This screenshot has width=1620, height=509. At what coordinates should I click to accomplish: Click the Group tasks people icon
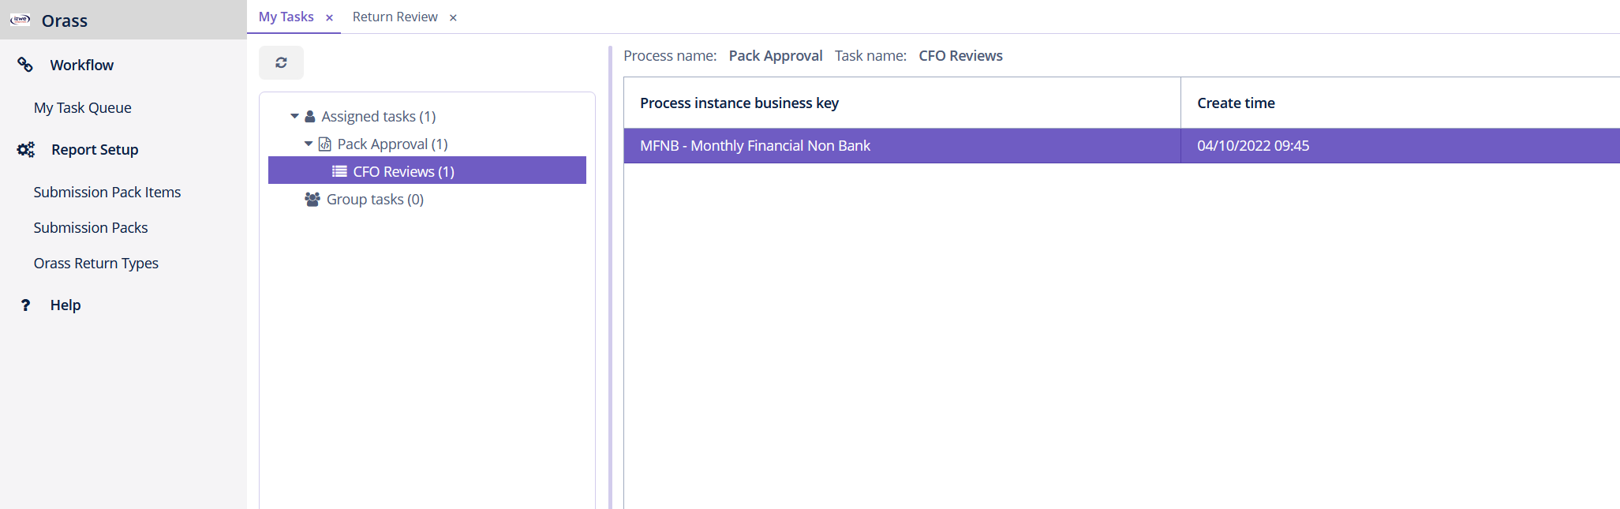pyautogui.click(x=312, y=200)
